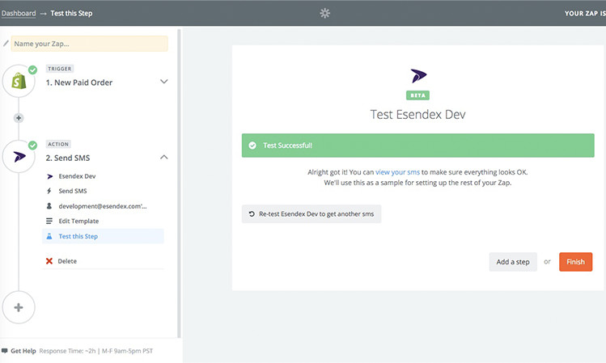Select the Test this Step item
Image resolution: width=606 pixels, height=363 pixels.
coord(80,236)
